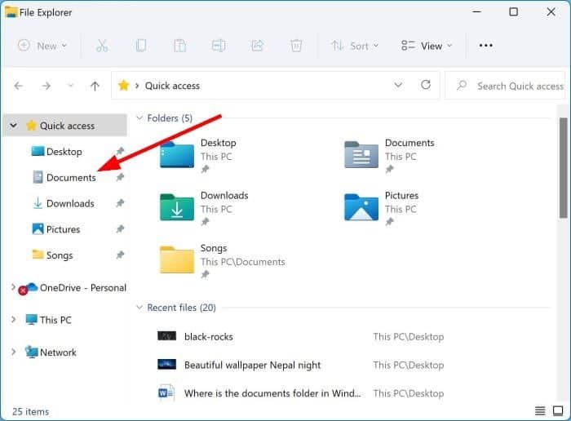Select This PC in navigation pane

[x=55, y=320]
